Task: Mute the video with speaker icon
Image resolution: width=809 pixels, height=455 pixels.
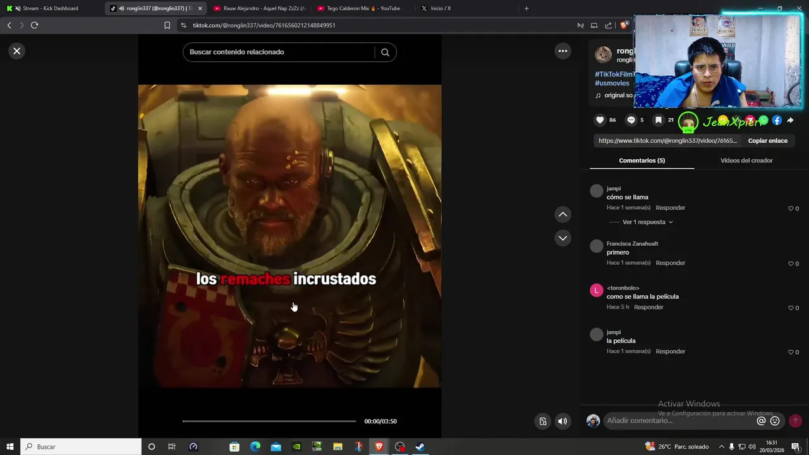Action: click(563, 422)
